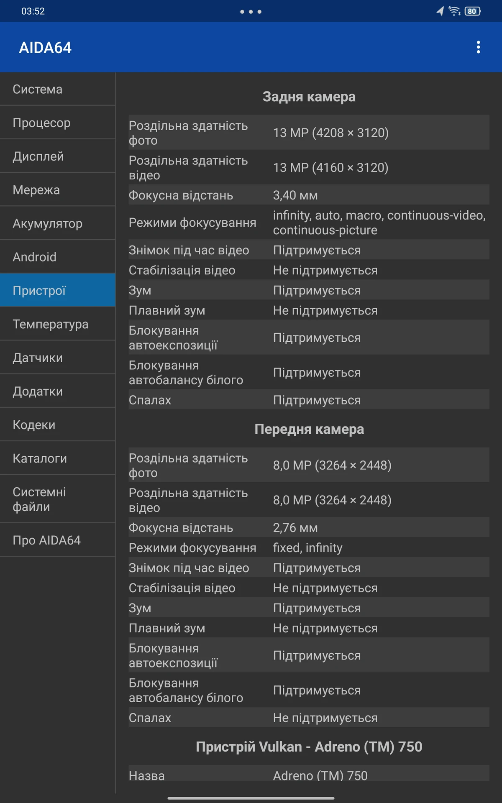The image size is (502, 803).
Task: Tap the battery level indicator
Action: point(473,11)
